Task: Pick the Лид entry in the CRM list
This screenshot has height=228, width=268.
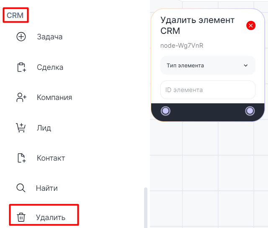Action: [x=44, y=128]
